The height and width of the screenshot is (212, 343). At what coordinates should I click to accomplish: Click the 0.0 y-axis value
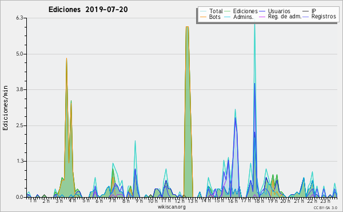click(19, 197)
